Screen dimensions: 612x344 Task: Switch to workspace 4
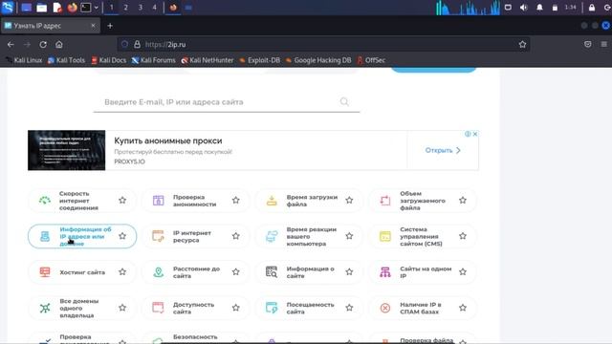click(155, 8)
